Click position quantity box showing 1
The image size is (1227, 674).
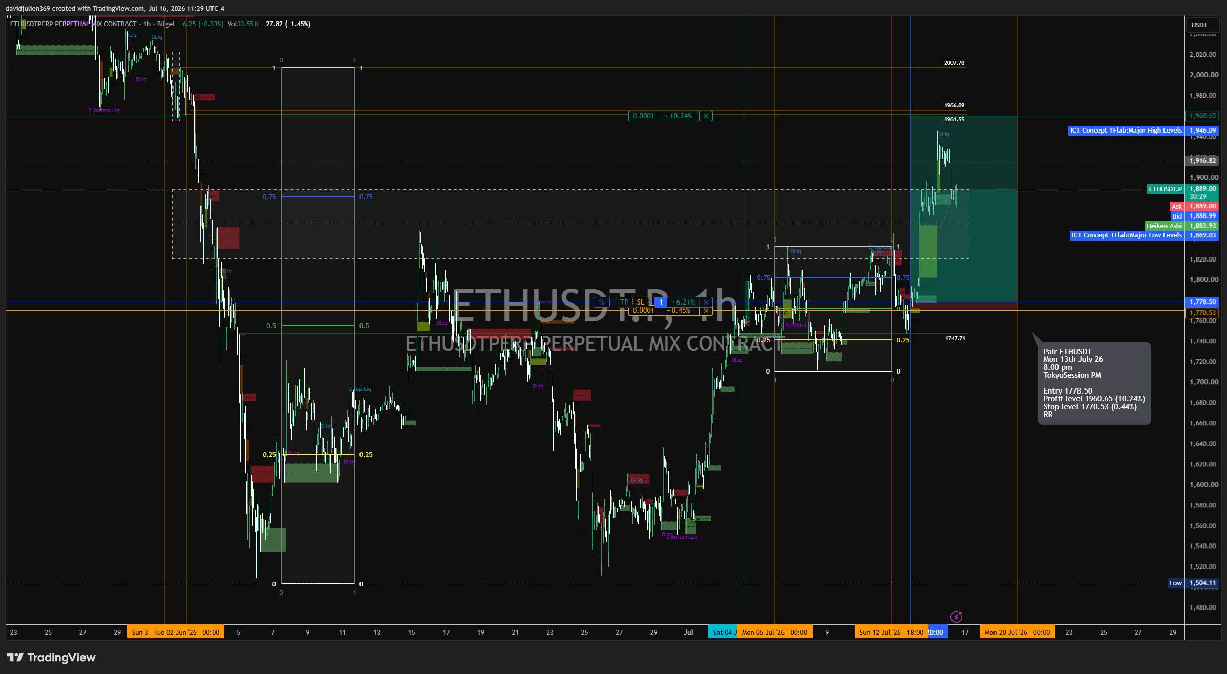pos(661,302)
